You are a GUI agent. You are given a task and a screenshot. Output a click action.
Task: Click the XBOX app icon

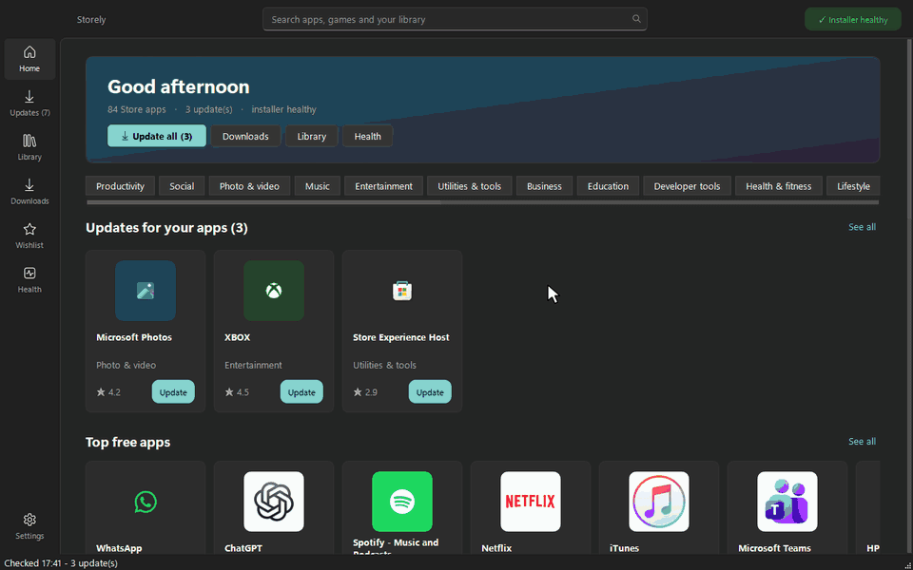pos(274,291)
